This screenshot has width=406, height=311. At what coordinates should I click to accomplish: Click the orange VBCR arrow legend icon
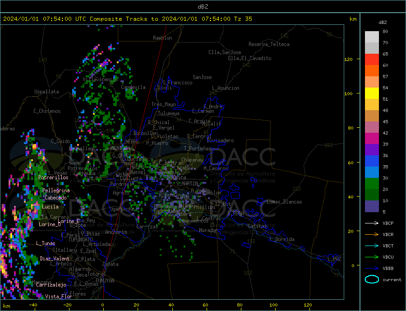click(x=372, y=234)
